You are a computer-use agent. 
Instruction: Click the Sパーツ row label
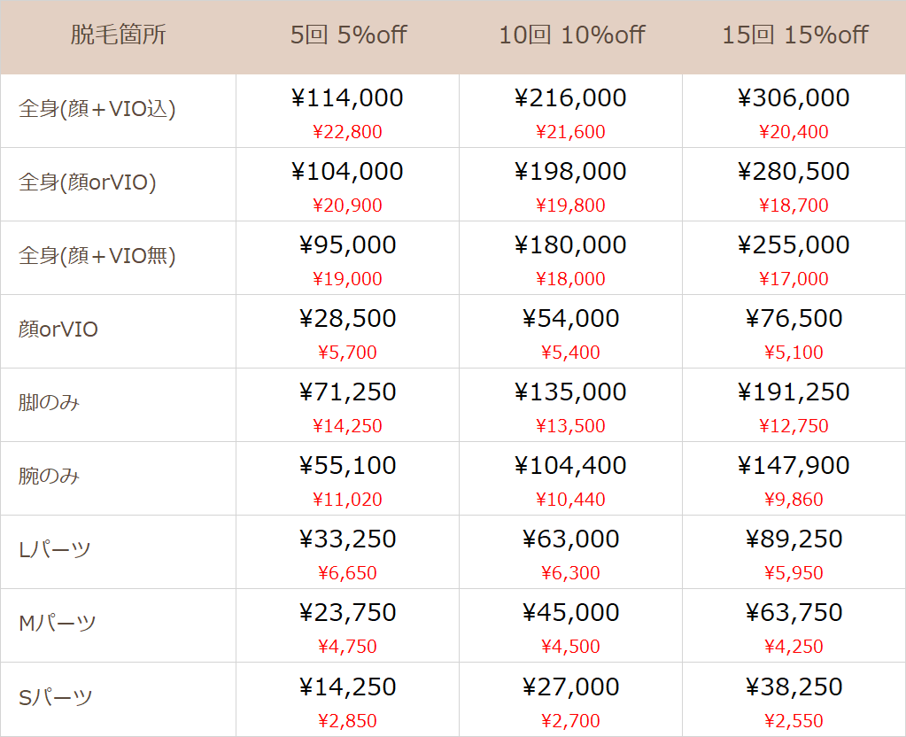coord(55,697)
